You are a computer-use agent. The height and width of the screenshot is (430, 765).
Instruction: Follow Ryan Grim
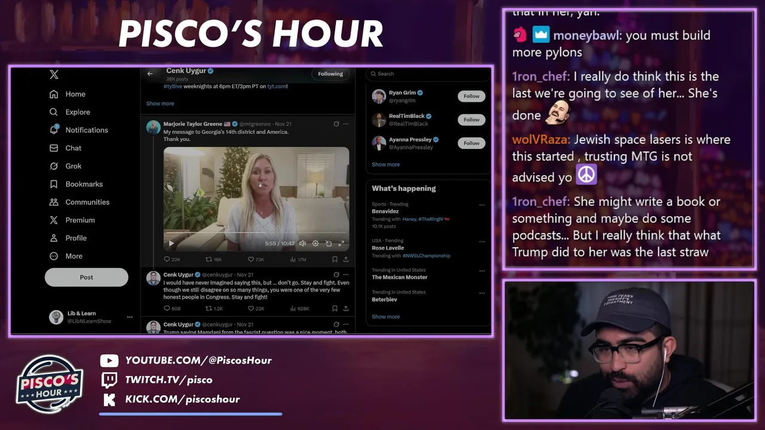[472, 96]
